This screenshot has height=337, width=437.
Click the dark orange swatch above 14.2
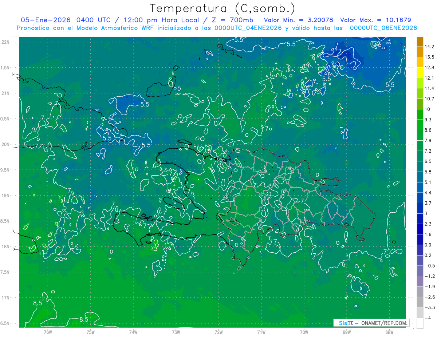click(420, 41)
